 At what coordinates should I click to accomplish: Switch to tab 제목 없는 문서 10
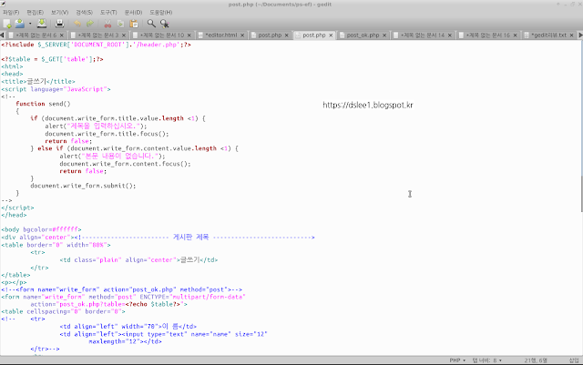162,35
